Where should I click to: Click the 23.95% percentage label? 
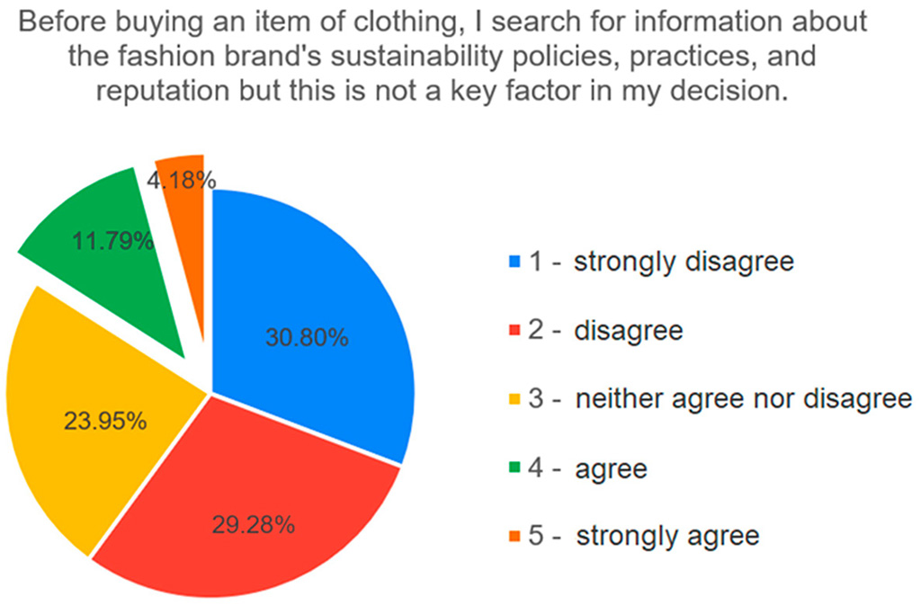pyautogui.click(x=106, y=420)
